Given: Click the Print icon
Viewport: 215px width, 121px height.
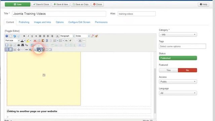Looking at the screenshot, I should (x=19, y=45).
